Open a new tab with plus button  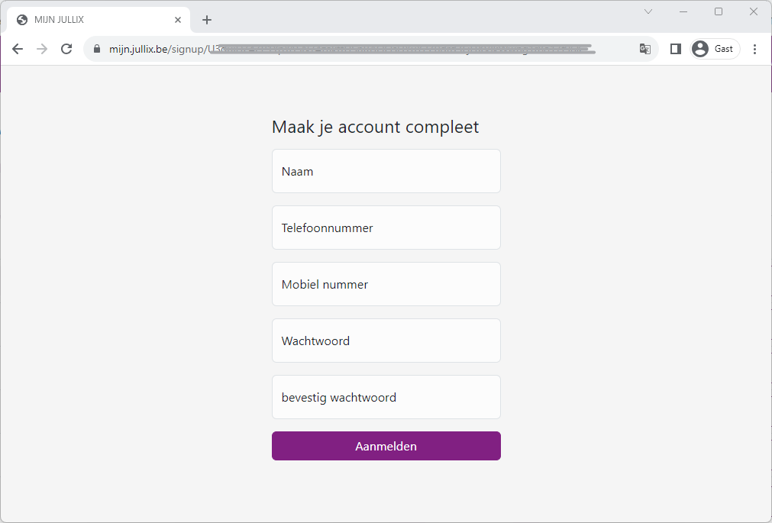pos(207,20)
